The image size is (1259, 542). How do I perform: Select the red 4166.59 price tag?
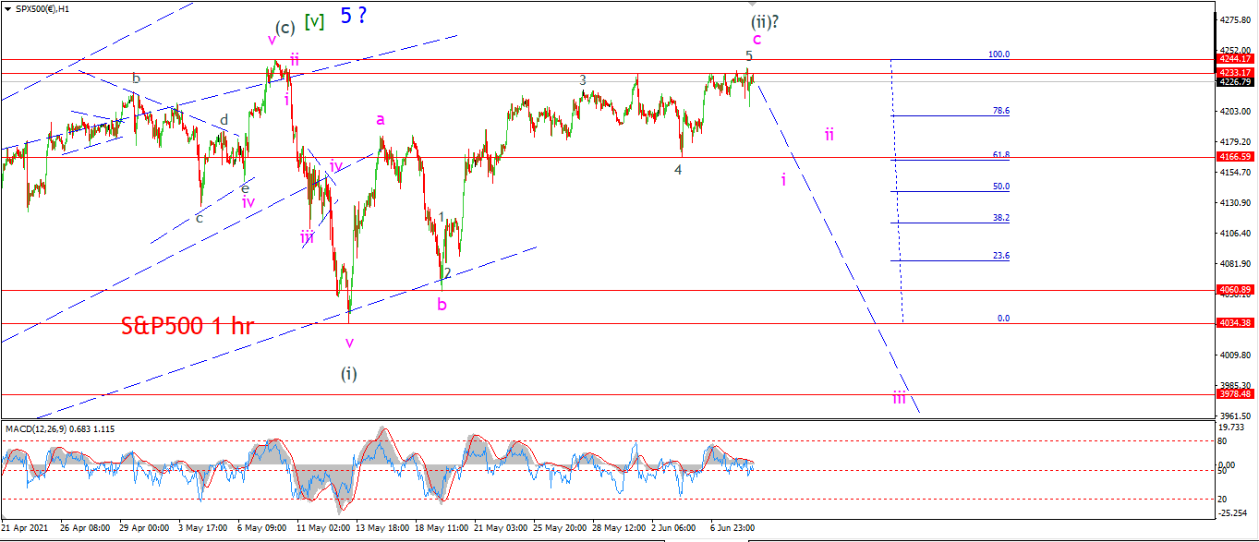click(x=1236, y=158)
